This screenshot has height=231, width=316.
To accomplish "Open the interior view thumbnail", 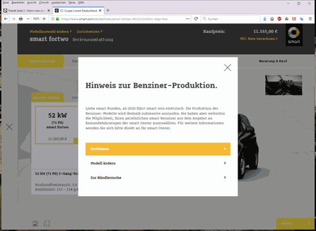I will (x=284, y=85).
